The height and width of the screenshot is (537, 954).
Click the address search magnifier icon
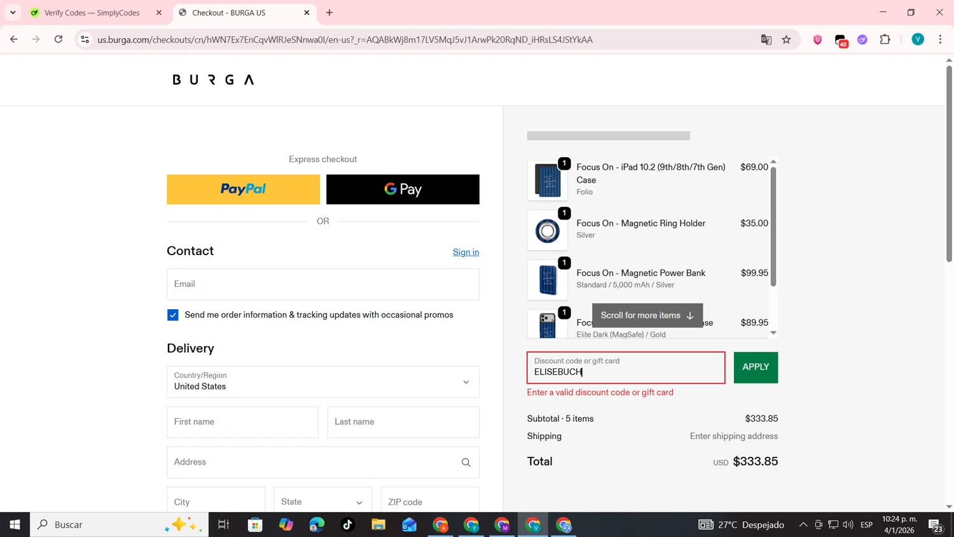[x=466, y=463]
